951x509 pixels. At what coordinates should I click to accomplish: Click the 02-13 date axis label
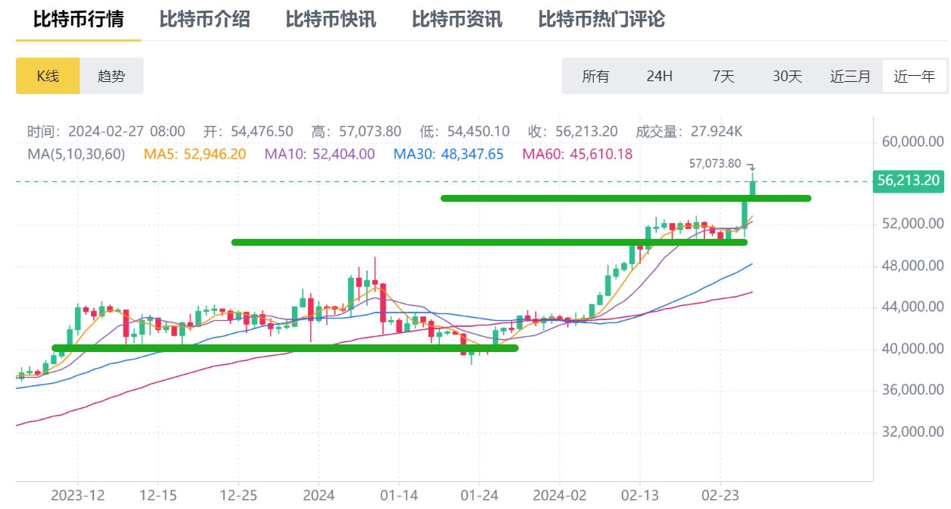click(x=640, y=495)
